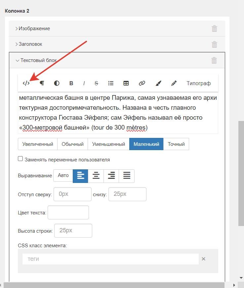Click the paintbrush icon in toolbar
The width and height of the screenshot is (244, 288).
(158, 83)
